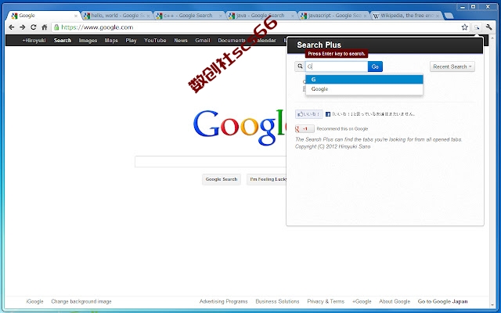The width and height of the screenshot is (501, 313).
Task: Open the Privacy & Terms link
Action: [x=326, y=301]
